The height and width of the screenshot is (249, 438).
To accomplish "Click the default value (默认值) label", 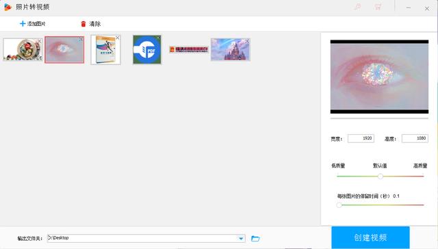I will [x=380, y=166].
